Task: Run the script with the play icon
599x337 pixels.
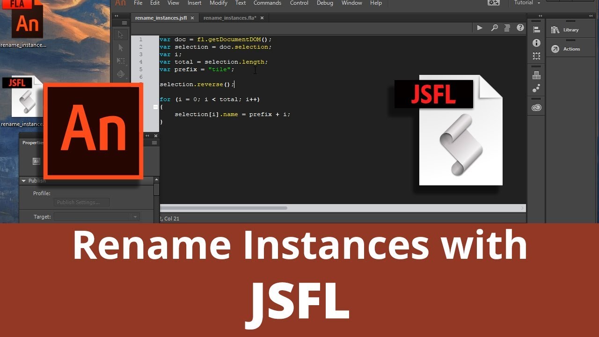Action: pos(480,28)
